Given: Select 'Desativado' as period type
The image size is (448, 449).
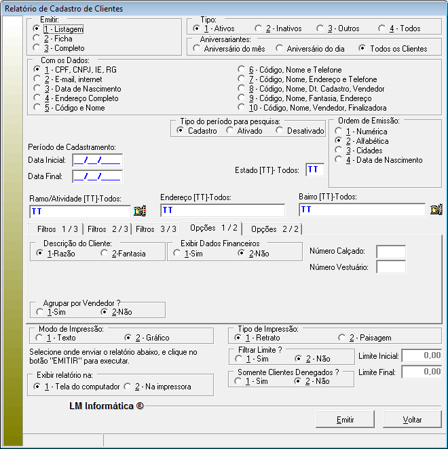Looking at the screenshot, I should point(280,130).
